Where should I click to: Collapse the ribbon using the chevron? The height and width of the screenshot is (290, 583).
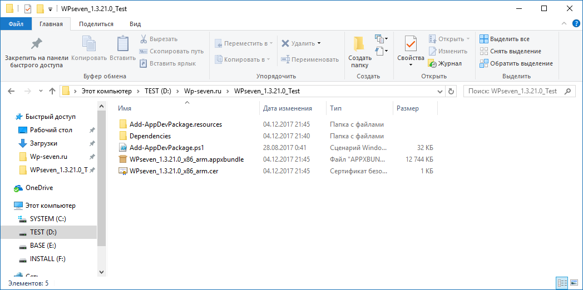[564, 24]
